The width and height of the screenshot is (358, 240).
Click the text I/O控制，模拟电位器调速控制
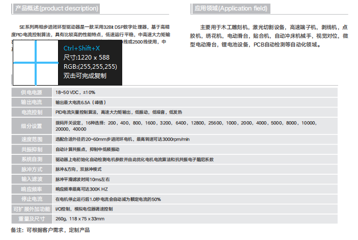click(x=84, y=209)
